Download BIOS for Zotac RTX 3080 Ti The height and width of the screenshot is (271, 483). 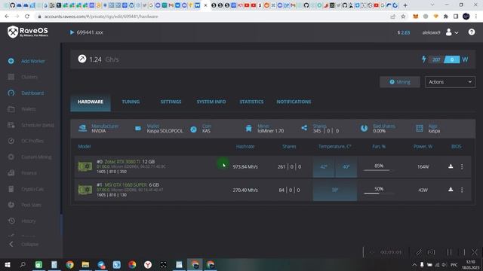[451, 166]
